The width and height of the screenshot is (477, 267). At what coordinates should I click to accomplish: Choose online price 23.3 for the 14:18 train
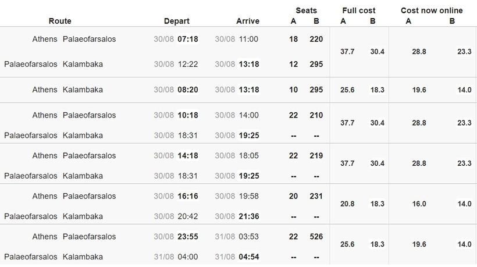(464, 163)
